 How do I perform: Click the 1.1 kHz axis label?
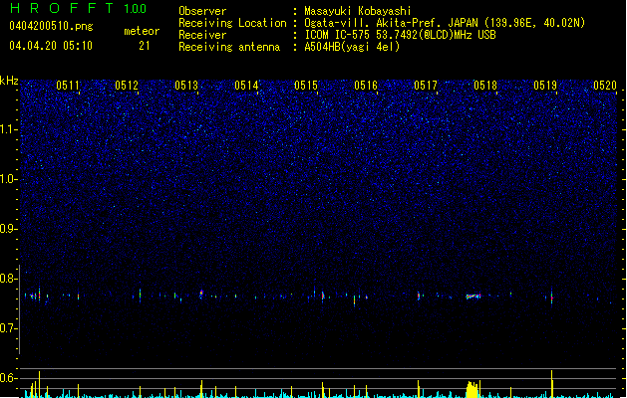9,129
